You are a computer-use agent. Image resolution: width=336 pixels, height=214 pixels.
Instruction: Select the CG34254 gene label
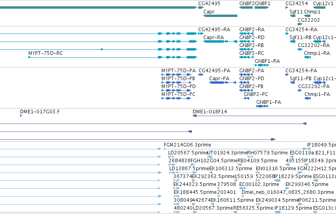(297, 4)
